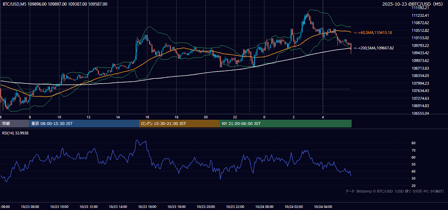Image resolution: width=448 pixels, height=210 pixels.
Task: Click bottom time label 10/23 08:00
Action: (30, 207)
